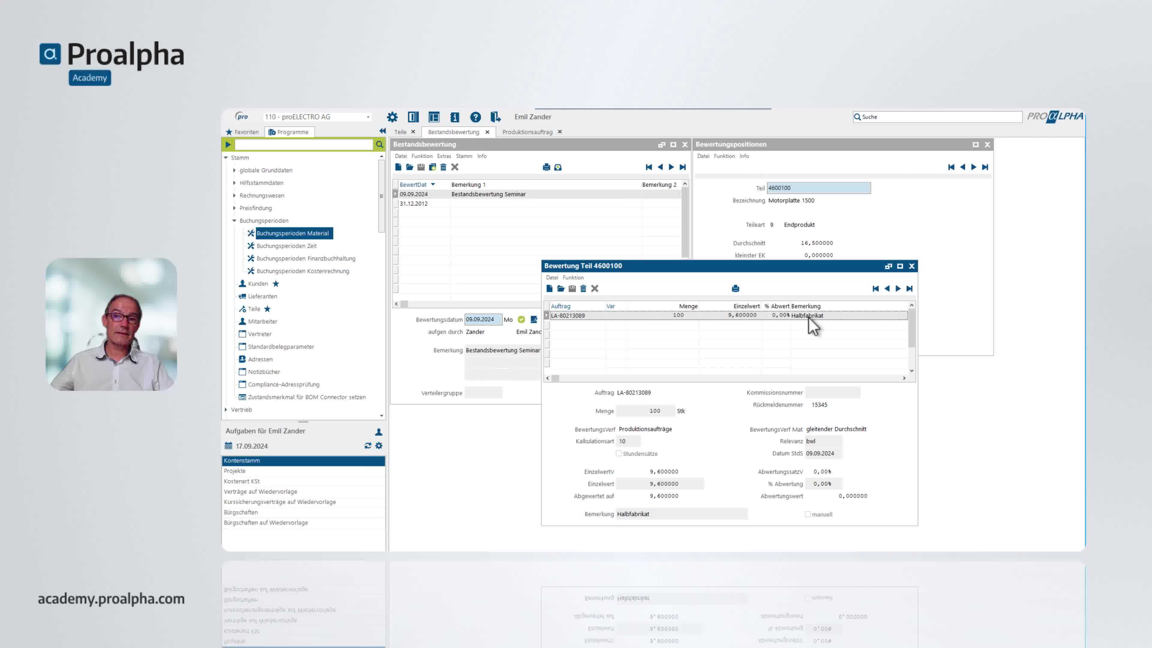The image size is (1152, 648).
Task: Collapse the Buchungsperioden tree node
Action: [234, 220]
